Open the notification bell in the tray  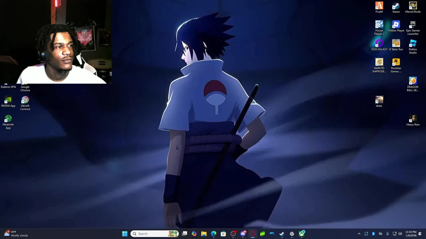coord(420,234)
